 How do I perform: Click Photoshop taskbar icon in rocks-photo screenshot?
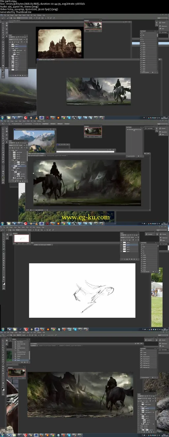click(36, 435)
